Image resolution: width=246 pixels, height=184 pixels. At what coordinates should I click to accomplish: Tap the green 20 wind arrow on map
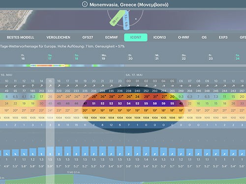point(117,18)
